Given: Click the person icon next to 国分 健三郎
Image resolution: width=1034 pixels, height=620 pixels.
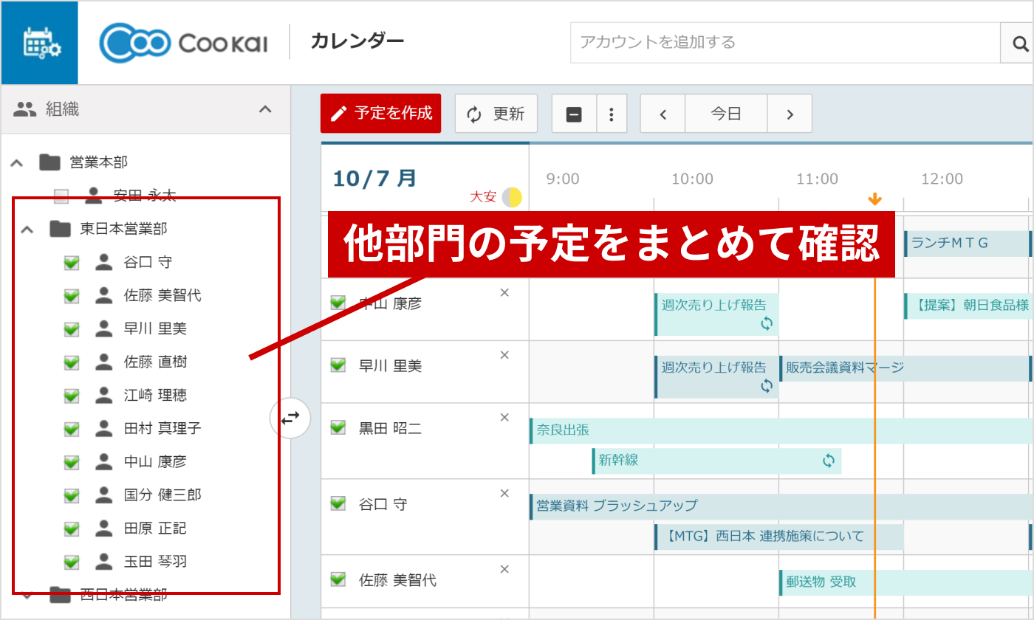Looking at the screenshot, I should [x=104, y=495].
